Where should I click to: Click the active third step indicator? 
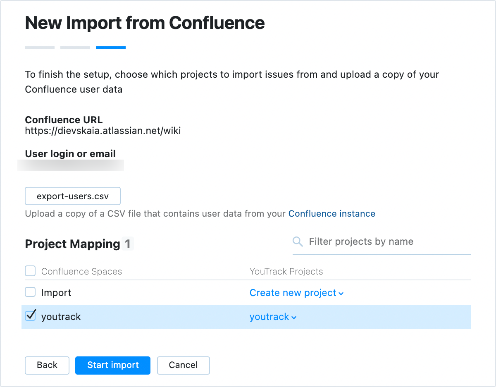[x=111, y=48]
